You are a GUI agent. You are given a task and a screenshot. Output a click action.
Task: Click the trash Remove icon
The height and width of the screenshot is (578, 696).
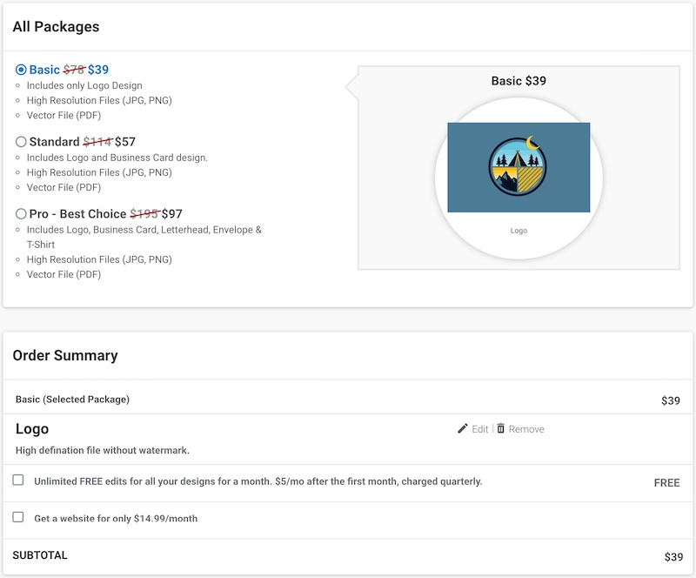pos(501,428)
